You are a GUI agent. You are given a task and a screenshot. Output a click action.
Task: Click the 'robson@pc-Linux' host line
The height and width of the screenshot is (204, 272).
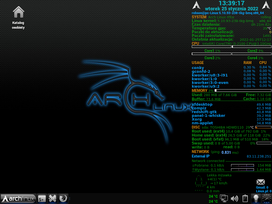click(228, 13)
